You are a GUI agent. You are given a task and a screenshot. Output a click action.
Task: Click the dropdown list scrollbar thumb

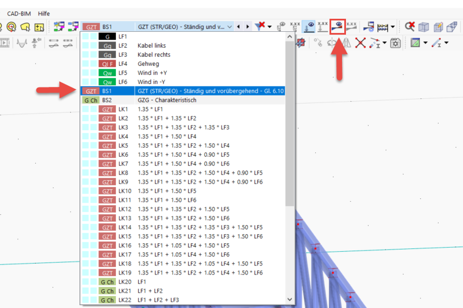click(x=290, y=124)
